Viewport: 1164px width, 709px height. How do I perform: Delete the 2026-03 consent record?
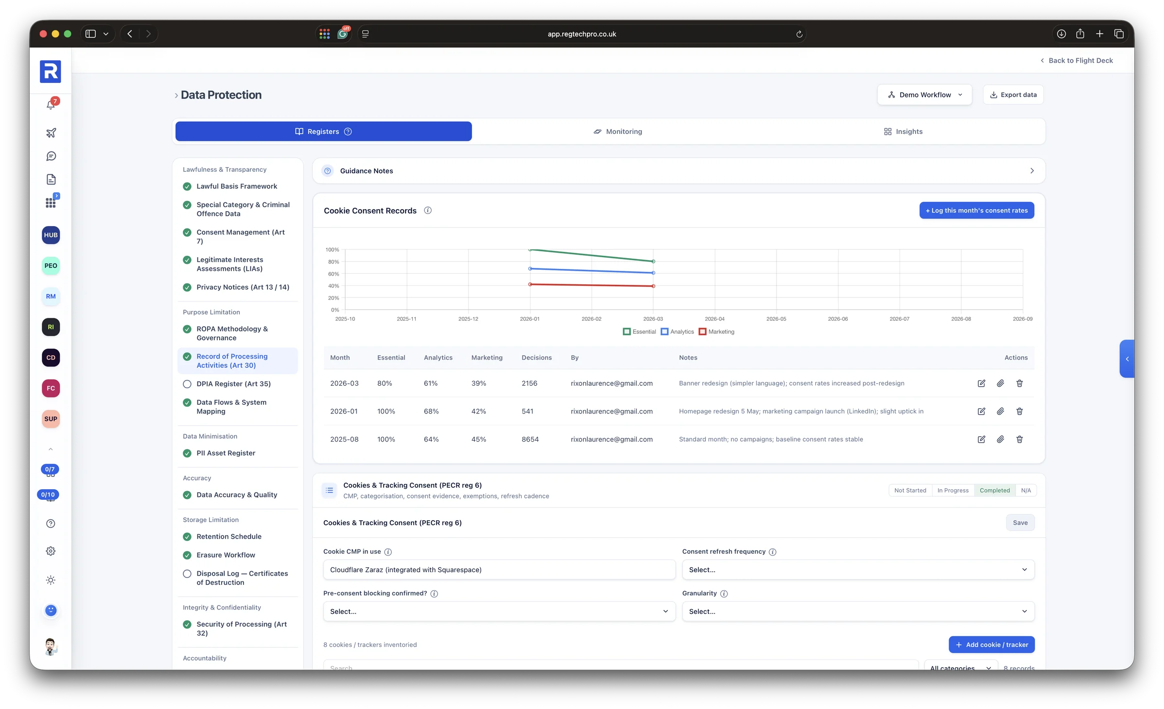point(1019,383)
